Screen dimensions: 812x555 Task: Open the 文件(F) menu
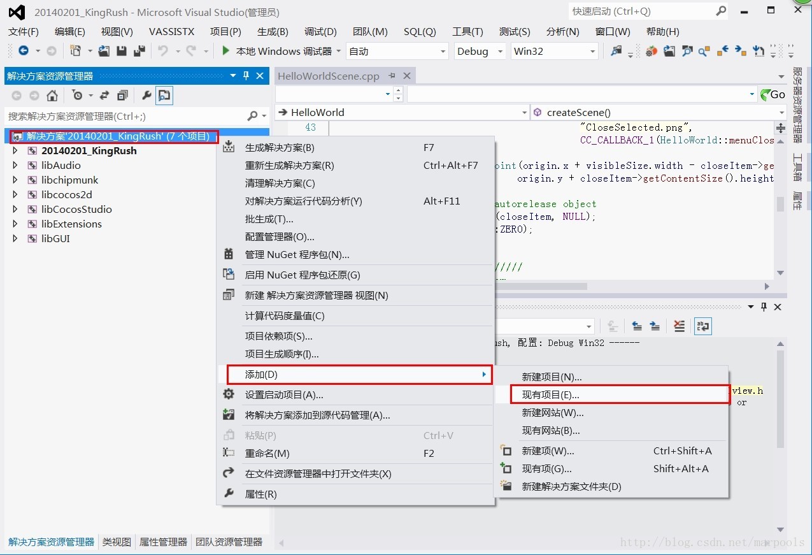(x=24, y=31)
